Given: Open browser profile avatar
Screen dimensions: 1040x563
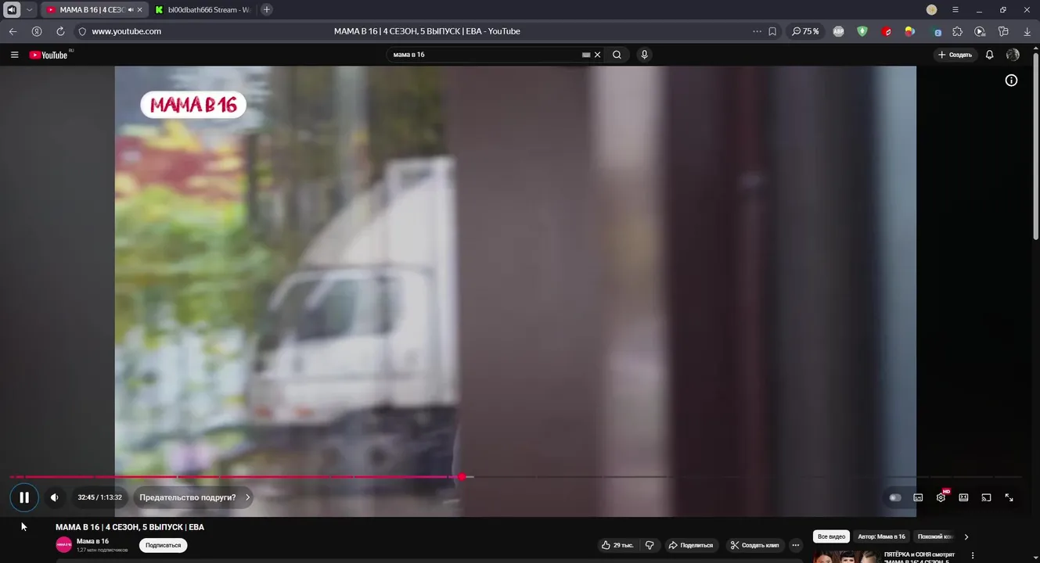Looking at the screenshot, I should (931, 9).
